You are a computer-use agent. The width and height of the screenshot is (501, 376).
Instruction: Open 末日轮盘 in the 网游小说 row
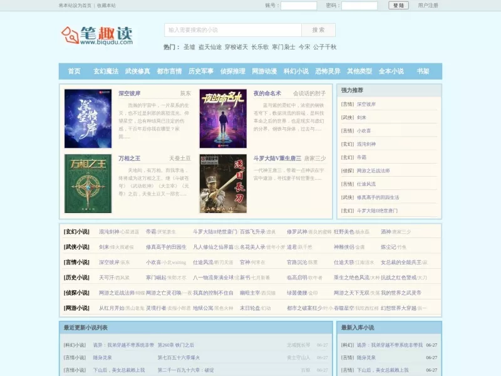tap(250, 308)
